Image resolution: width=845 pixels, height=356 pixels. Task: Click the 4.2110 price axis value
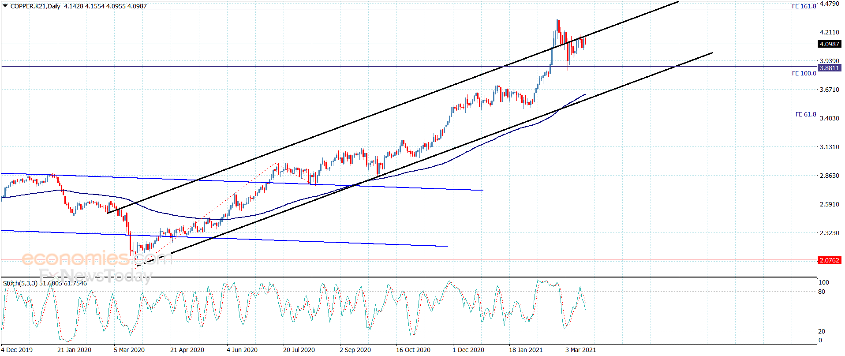click(830, 32)
